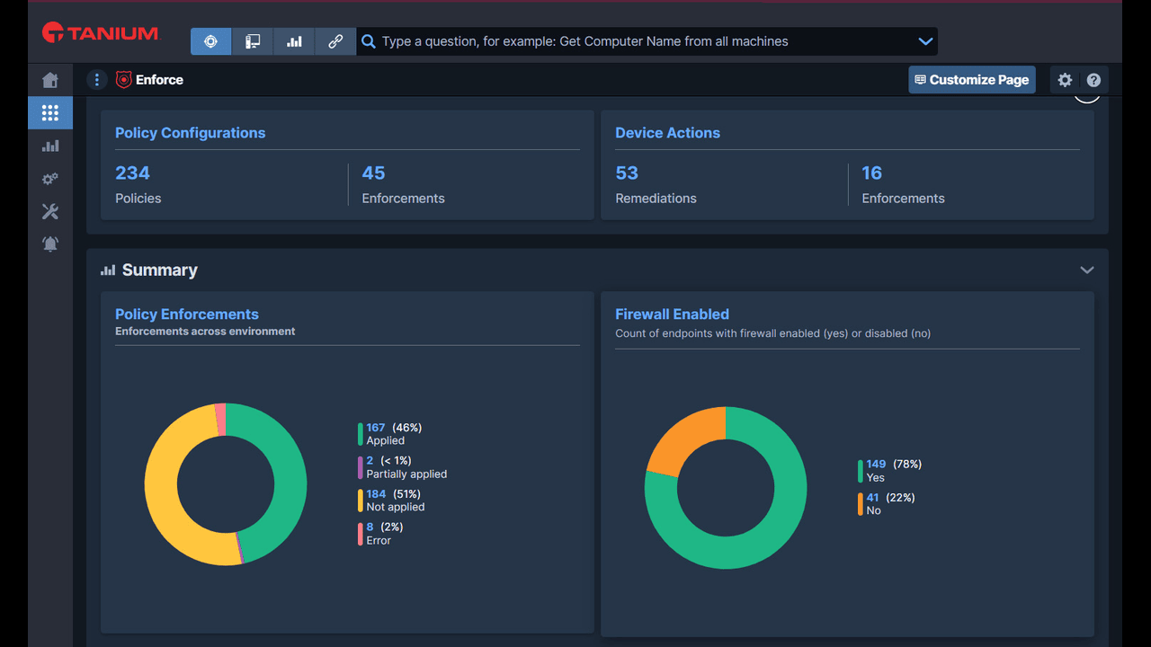Expand the question bar dropdown arrow
Screen dimensions: 1151x647
coord(925,41)
